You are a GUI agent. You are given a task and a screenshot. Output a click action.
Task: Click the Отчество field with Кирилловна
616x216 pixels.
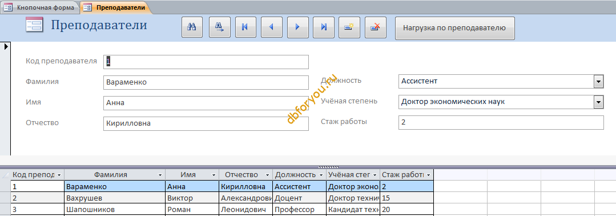[x=206, y=123]
